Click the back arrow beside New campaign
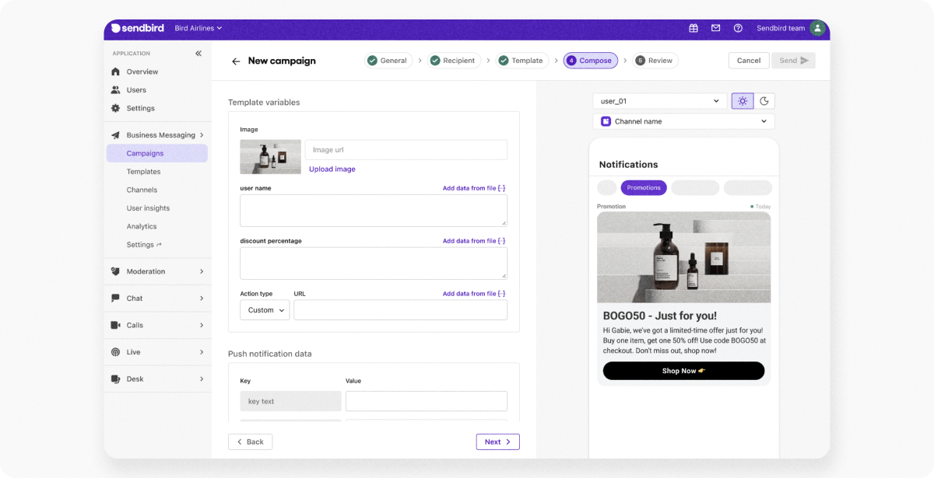Screen dimensions: 934x478 (x=236, y=61)
